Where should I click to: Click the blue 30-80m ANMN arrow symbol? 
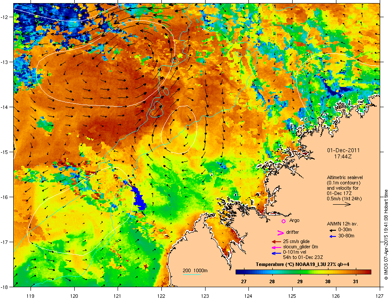pos(332,236)
